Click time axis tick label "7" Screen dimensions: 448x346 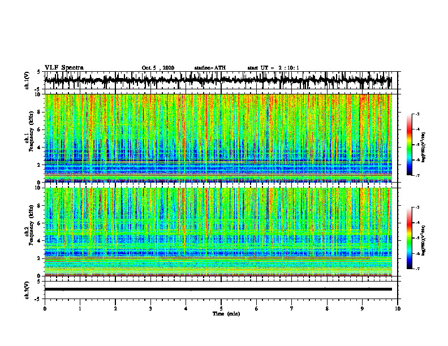coord(292,309)
